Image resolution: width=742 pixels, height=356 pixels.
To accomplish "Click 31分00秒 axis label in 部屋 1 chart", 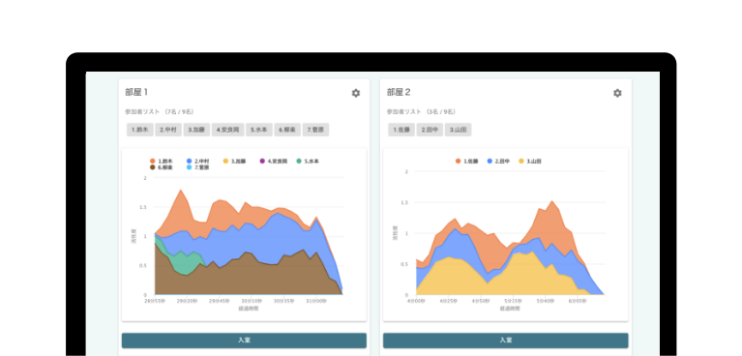I will 316,301.
